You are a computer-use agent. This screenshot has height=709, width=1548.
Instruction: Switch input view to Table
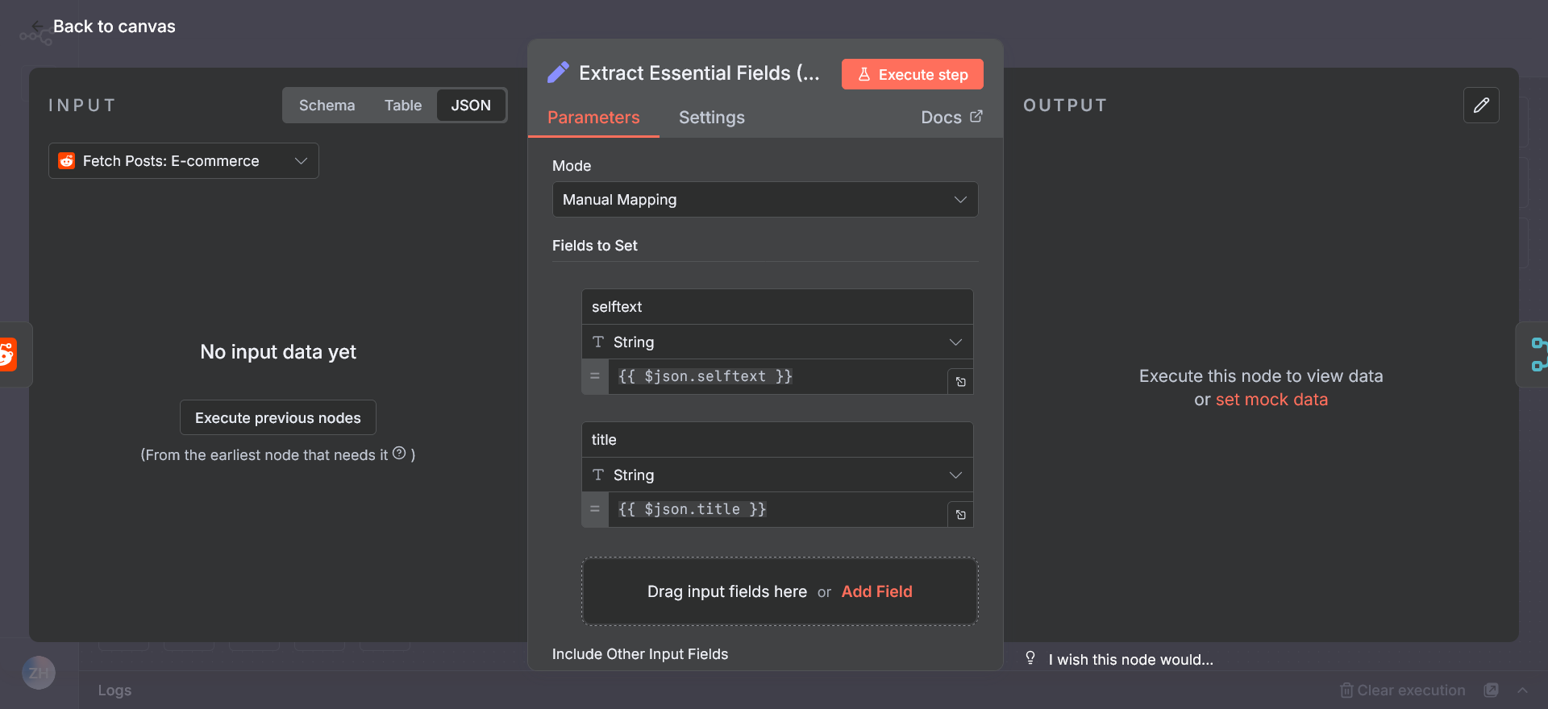pos(402,106)
